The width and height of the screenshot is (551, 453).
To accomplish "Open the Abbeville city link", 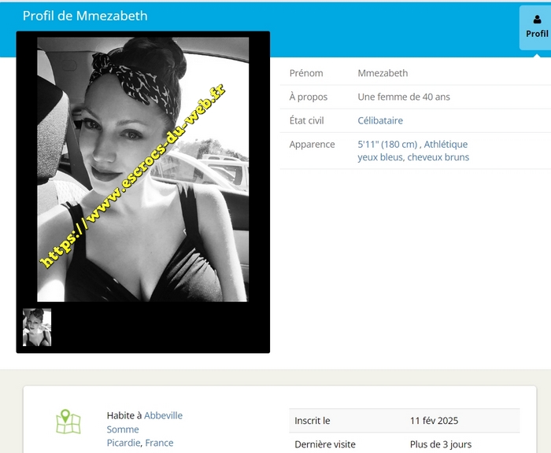I will click(x=163, y=415).
